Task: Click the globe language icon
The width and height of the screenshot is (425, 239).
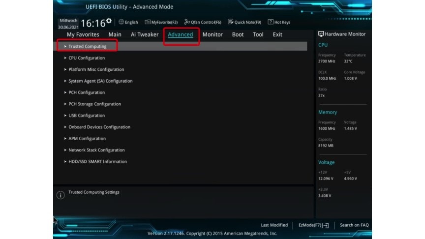Action: tap(121, 22)
